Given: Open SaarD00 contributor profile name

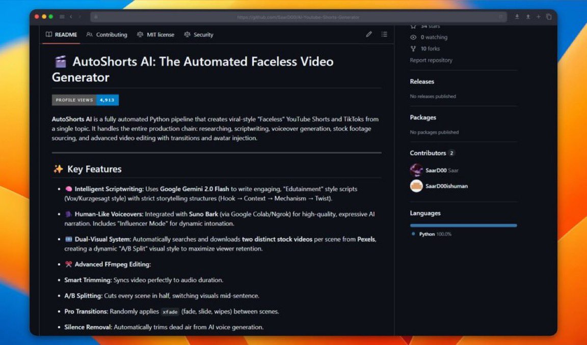Looking at the screenshot, I should [436, 170].
